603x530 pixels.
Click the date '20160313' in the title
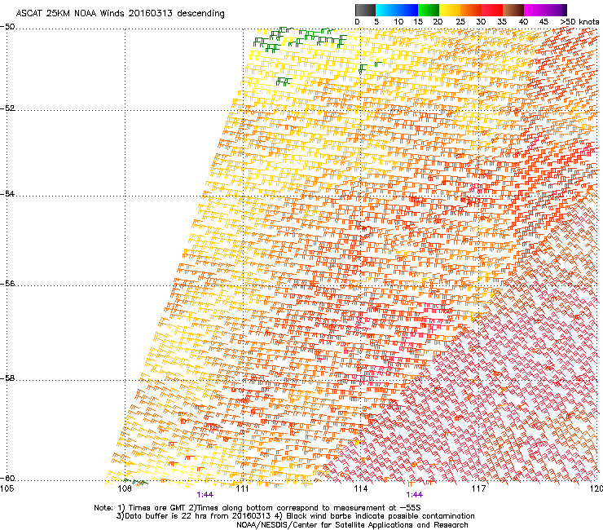(x=151, y=13)
